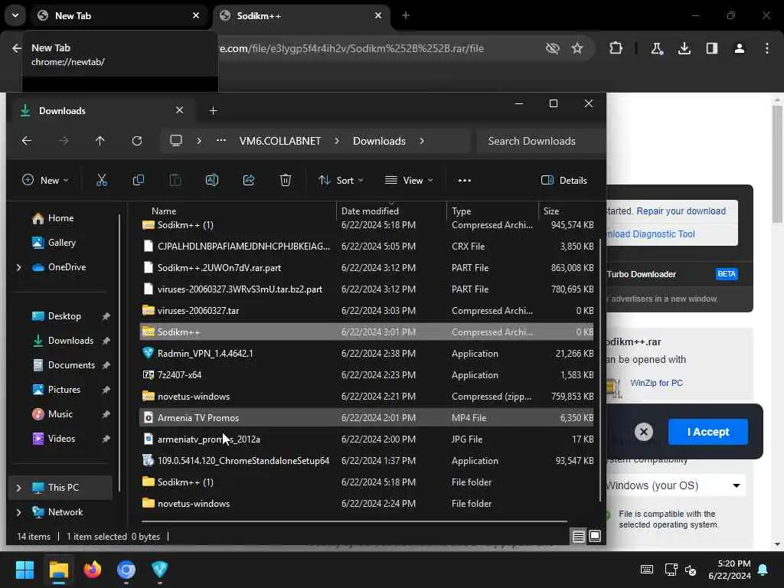This screenshot has height=588, width=784.
Task: Select the Downloads tab in File Explorer
Action: pyautogui.click(x=103, y=110)
